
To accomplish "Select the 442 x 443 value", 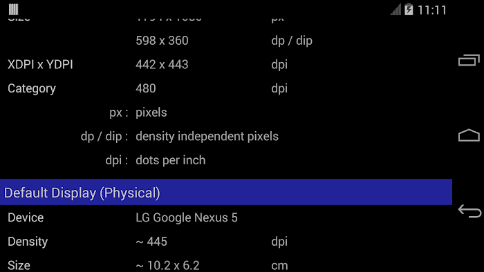I will (162, 65).
